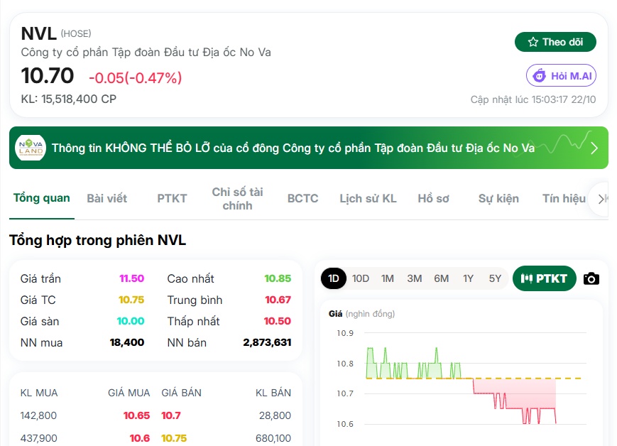Click the NN mua value 18,400
This screenshot has height=446, width=617.
click(x=126, y=342)
